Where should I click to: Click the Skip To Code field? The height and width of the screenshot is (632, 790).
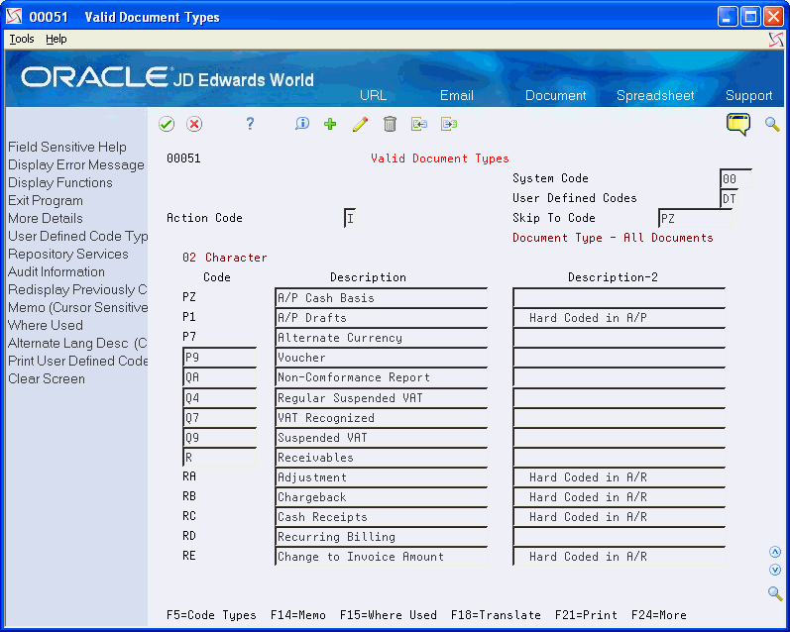695,219
